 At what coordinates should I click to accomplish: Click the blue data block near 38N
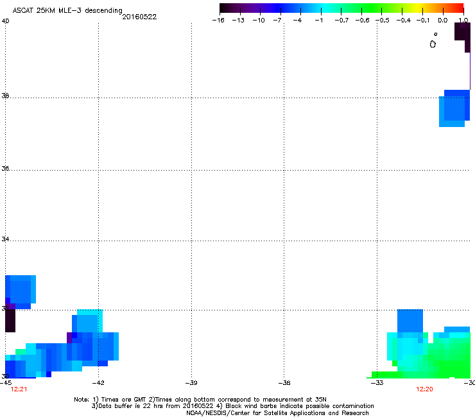(454, 108)
